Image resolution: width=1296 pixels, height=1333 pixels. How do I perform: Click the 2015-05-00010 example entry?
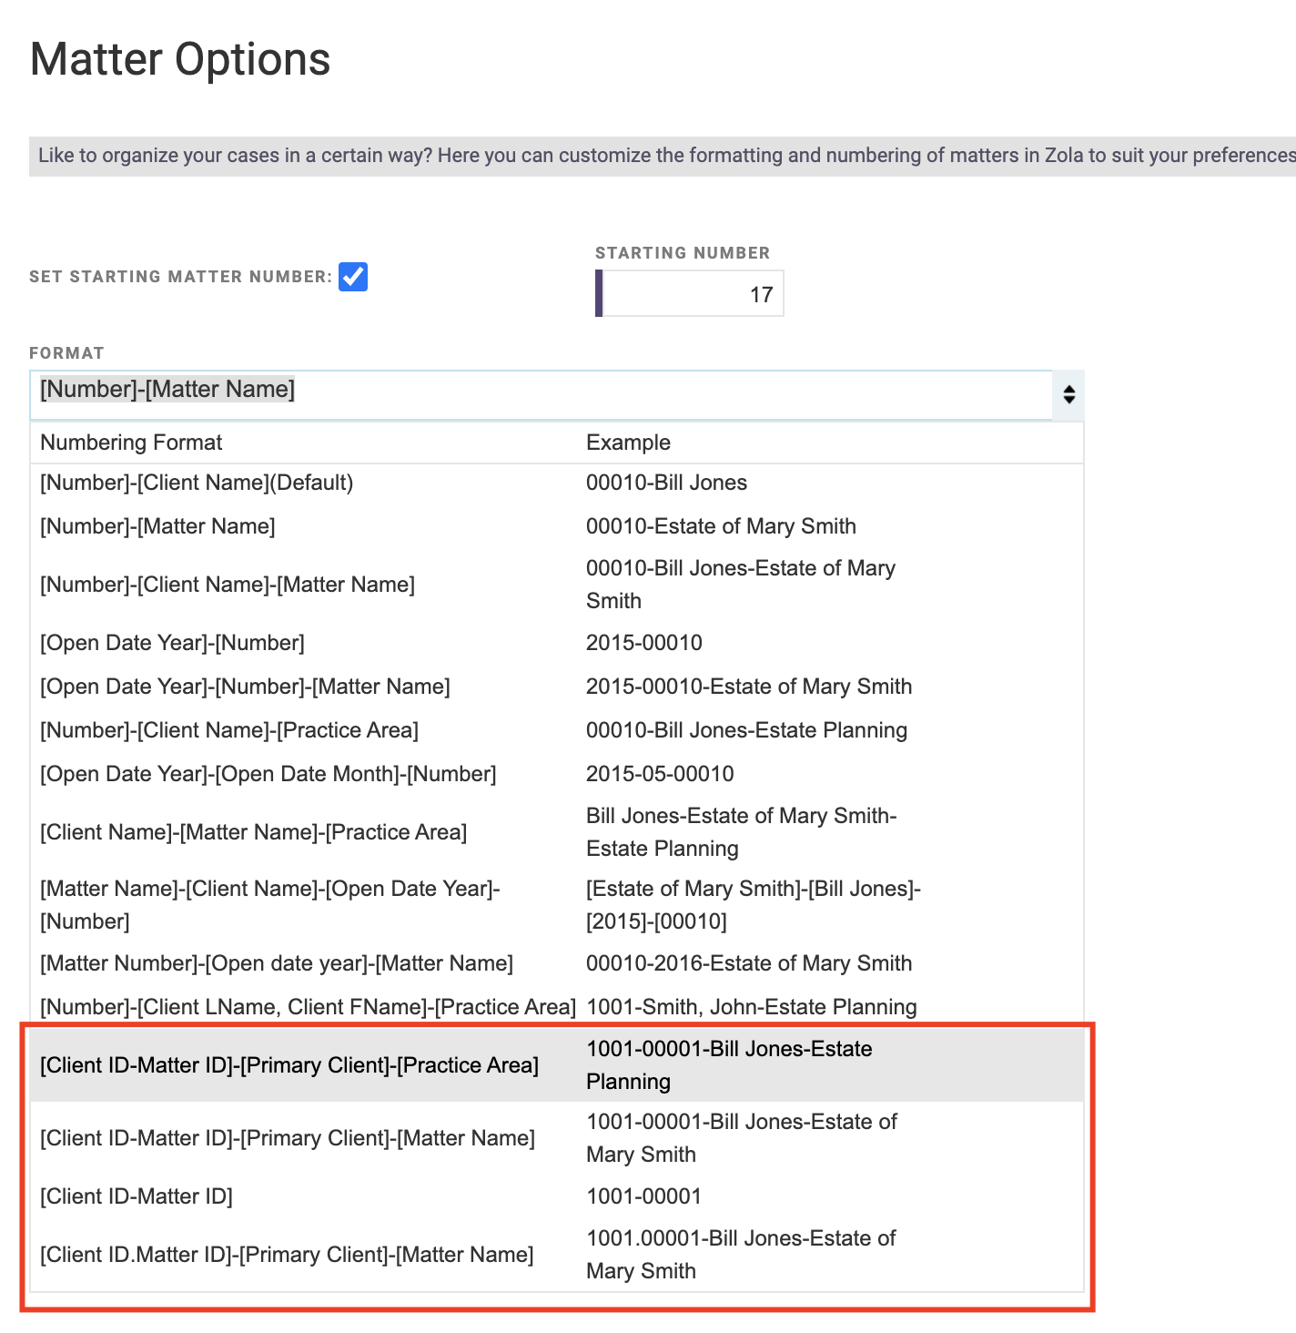(x=660, y=774)
